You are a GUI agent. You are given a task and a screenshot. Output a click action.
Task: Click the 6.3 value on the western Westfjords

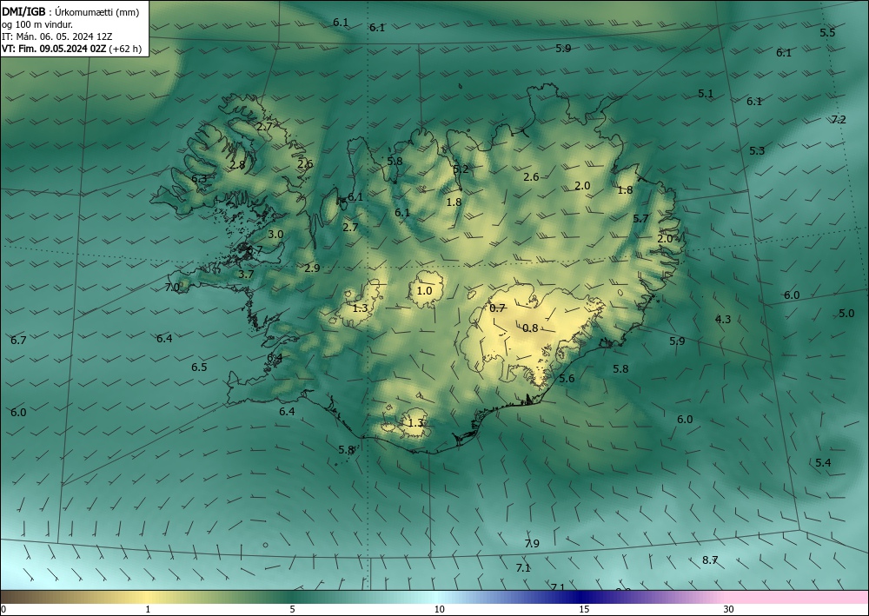click(x=199, y=178)
